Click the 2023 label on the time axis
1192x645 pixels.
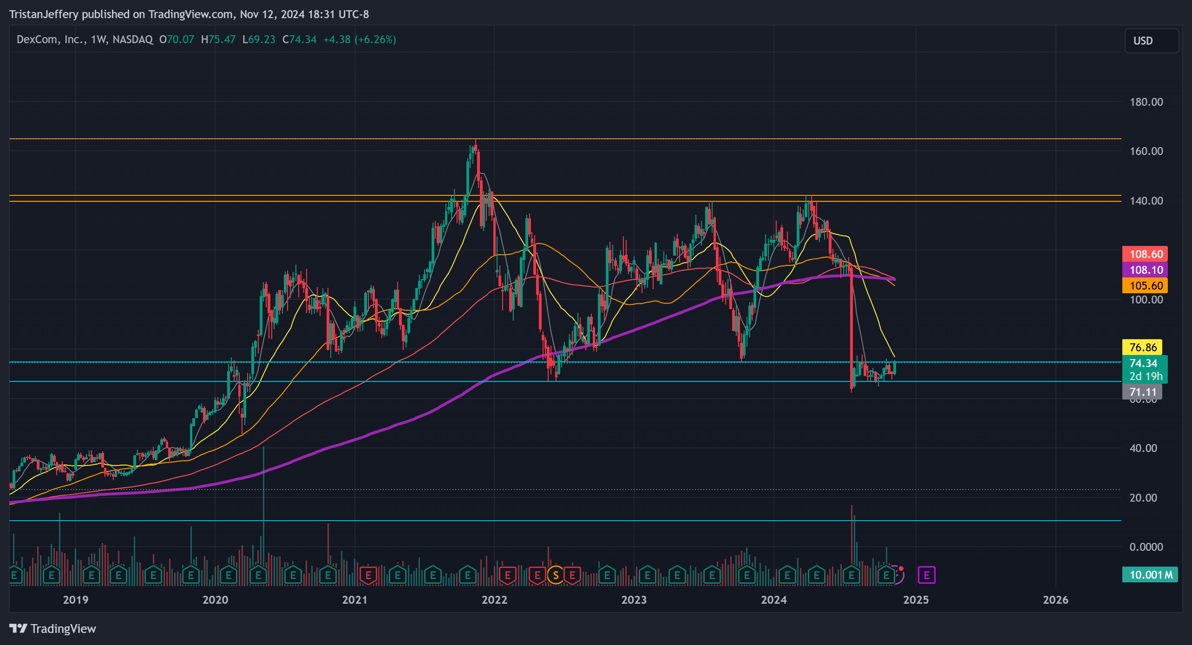634,600
